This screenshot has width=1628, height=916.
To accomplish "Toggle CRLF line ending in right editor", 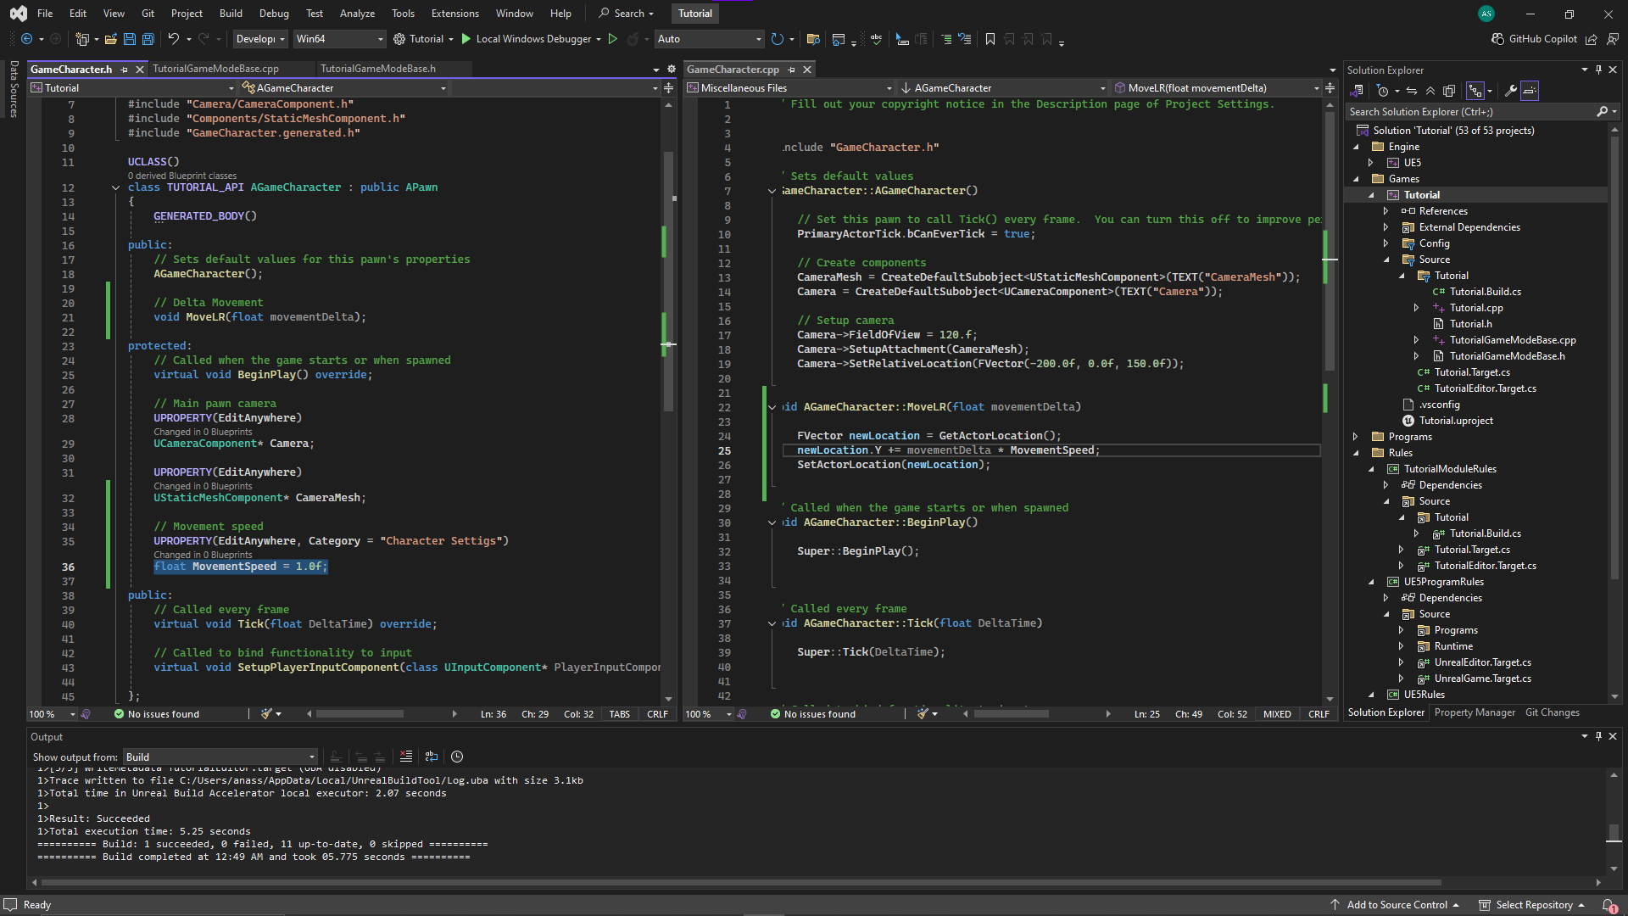I will [x=1319, y=714].
